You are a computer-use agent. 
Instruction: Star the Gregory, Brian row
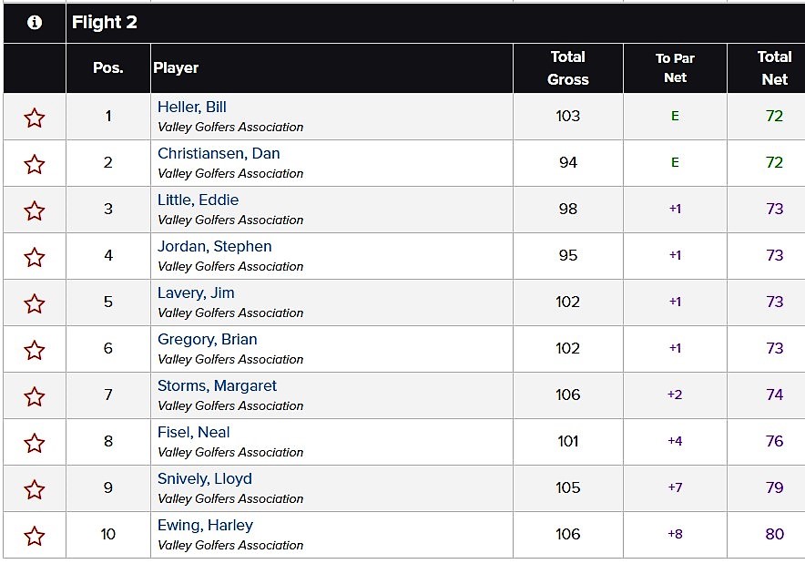(x=35, y=350)
